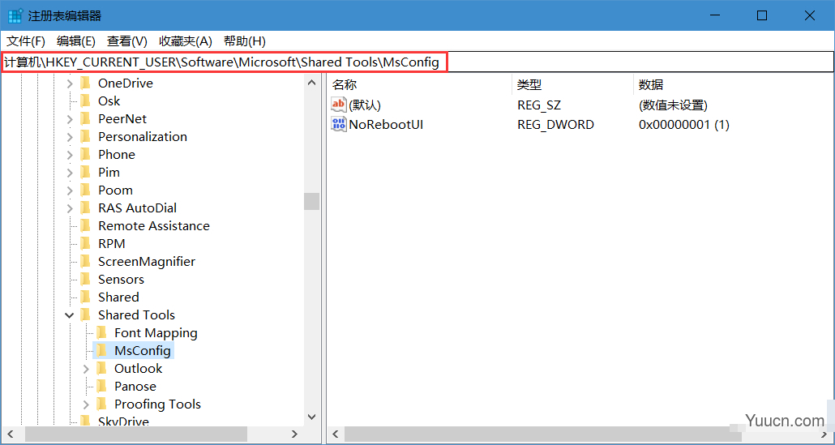Select the Panose key label
This screenshot has height=445, width=835.
pos(135,386)
